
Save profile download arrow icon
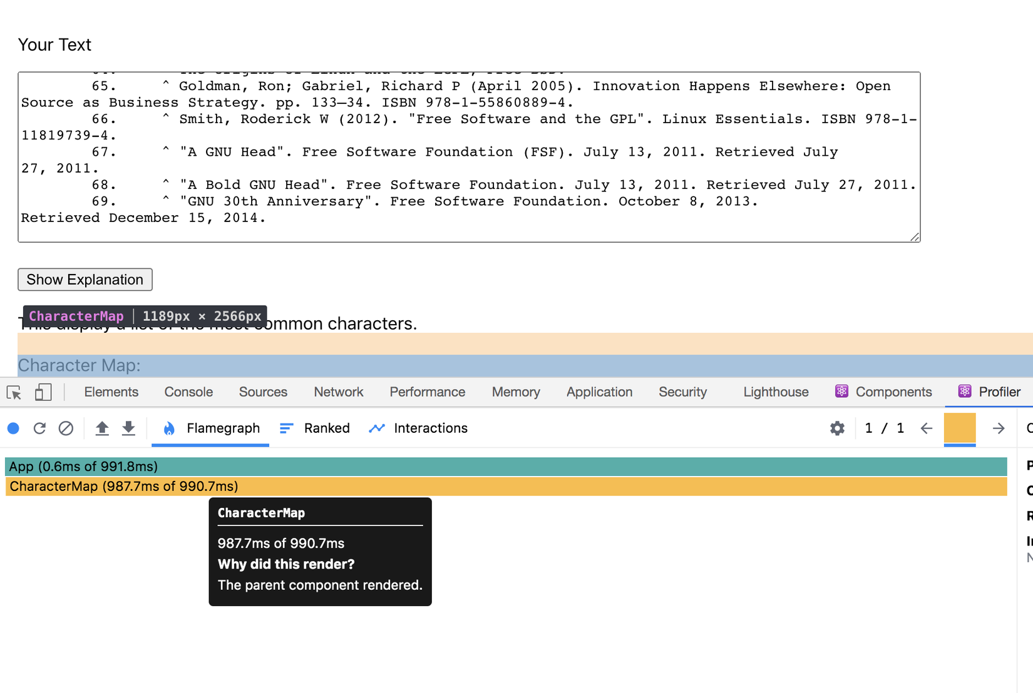coord(128,428)
